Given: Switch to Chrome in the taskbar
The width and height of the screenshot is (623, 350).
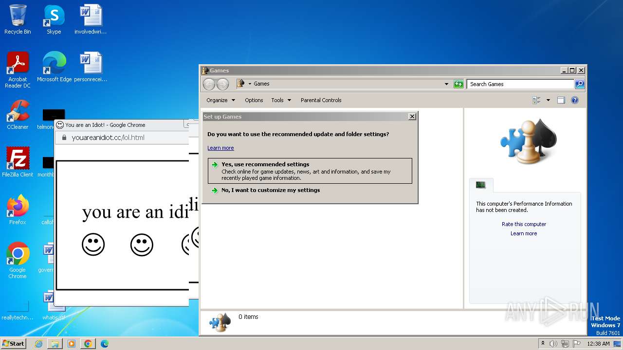Looking at the screenshot, I should click(88, 344).
